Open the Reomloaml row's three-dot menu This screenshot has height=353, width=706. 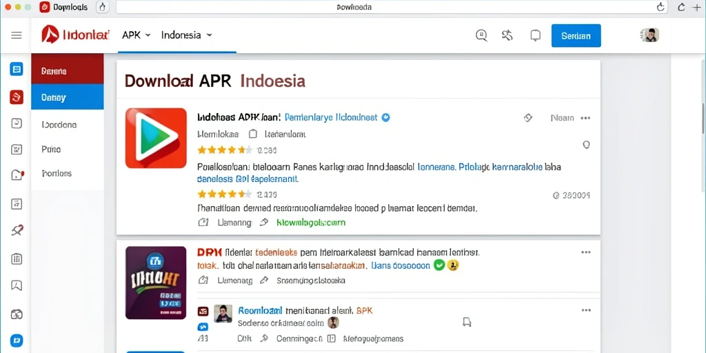[x=586, y=310]
